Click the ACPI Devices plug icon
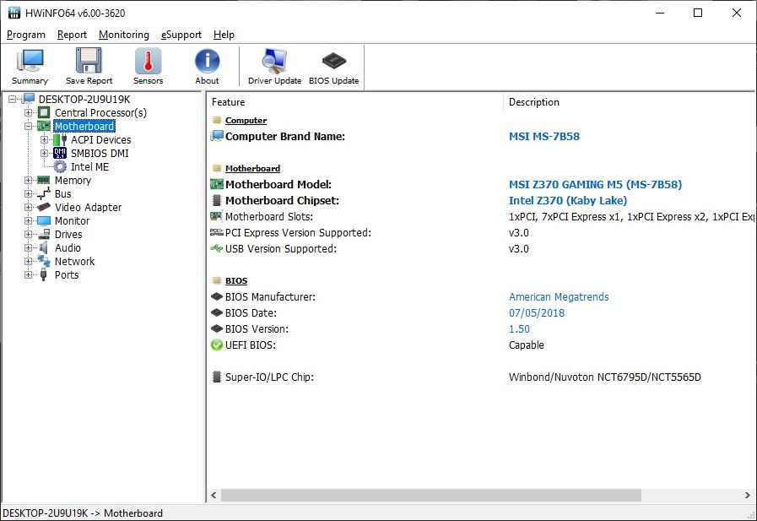 (x=60, y=139)
